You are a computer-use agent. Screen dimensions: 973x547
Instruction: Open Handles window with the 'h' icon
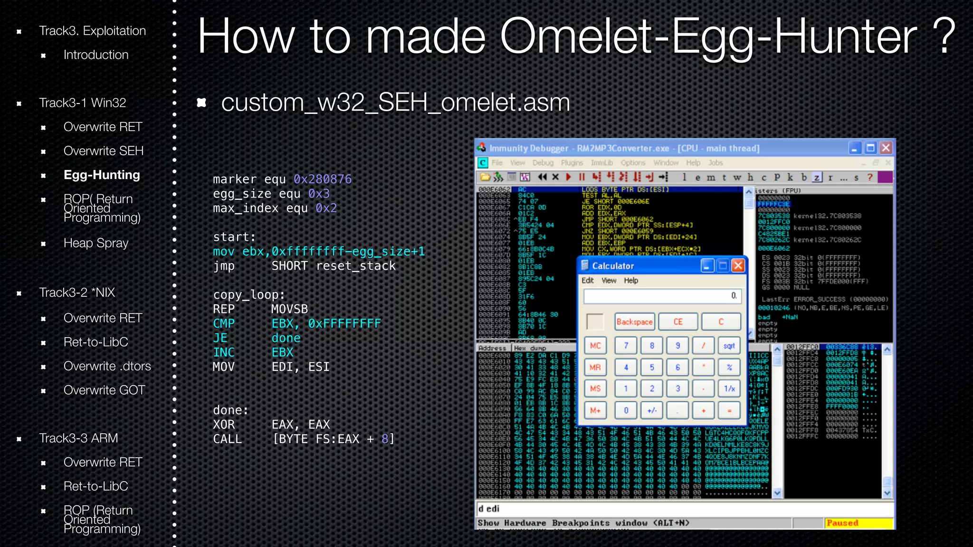(x=750, y=177)
